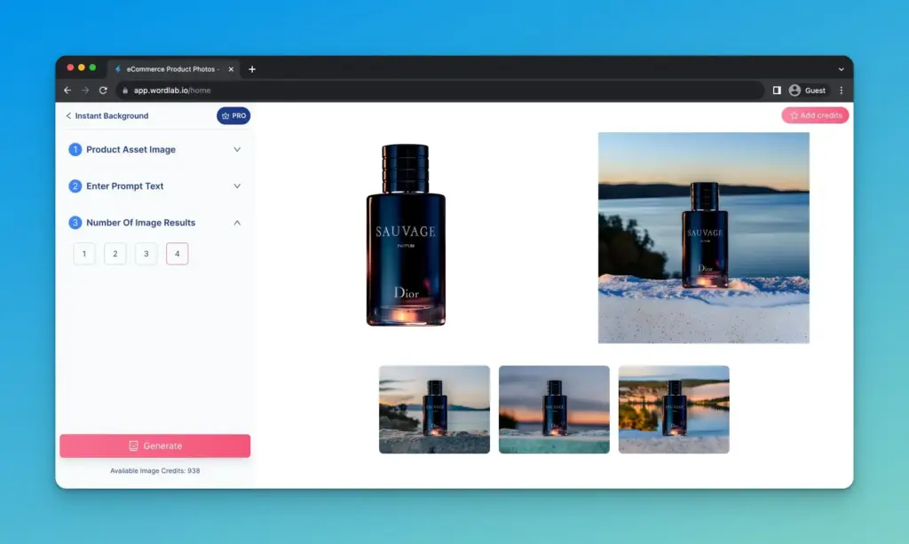Image resolution: width=909 pixels, height=544 pixels.
Task: Reload the page with the refresh icon
Action: click(103, 91)
